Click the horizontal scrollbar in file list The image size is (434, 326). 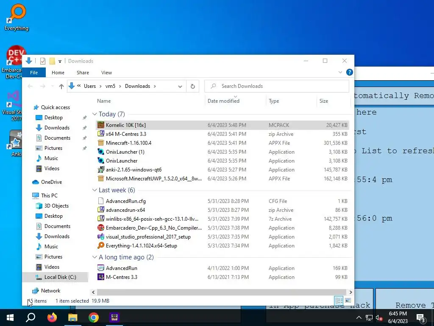click(x=221, y=292)
